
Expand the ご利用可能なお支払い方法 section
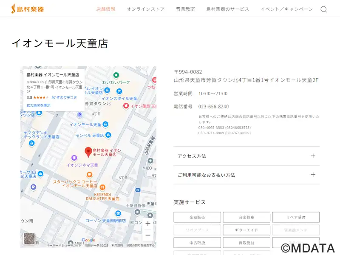tap(246, 175)
